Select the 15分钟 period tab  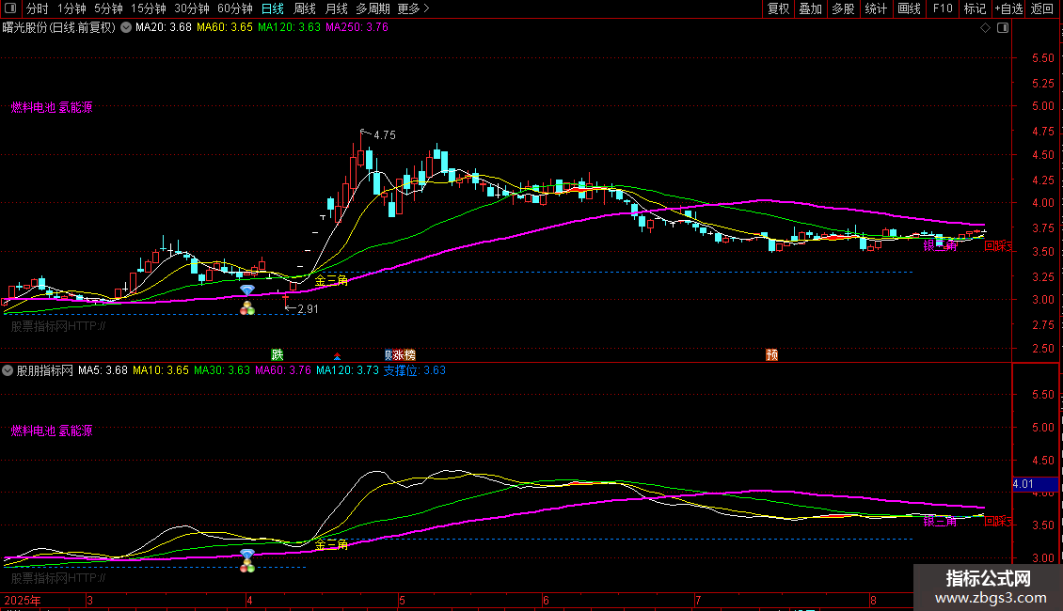[149, 8]
